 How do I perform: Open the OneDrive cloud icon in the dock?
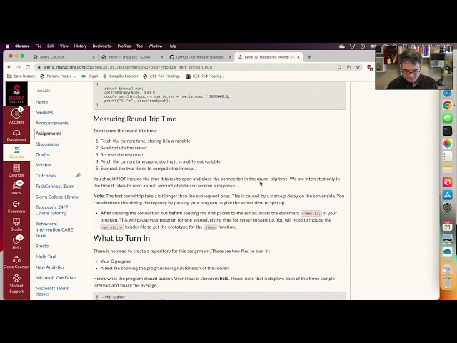(x=448, y=251)
